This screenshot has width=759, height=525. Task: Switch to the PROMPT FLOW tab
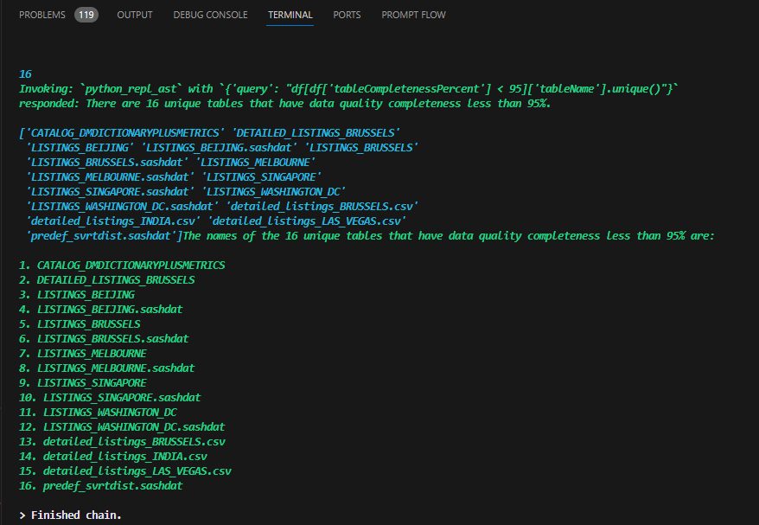point(413,15)
